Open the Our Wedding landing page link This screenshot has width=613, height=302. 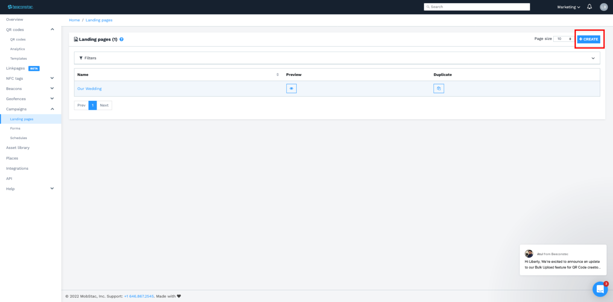89,89
